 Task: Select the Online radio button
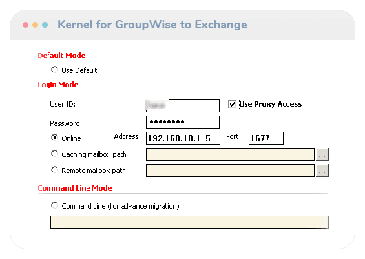pyautogui.click(x=55, y=138)
